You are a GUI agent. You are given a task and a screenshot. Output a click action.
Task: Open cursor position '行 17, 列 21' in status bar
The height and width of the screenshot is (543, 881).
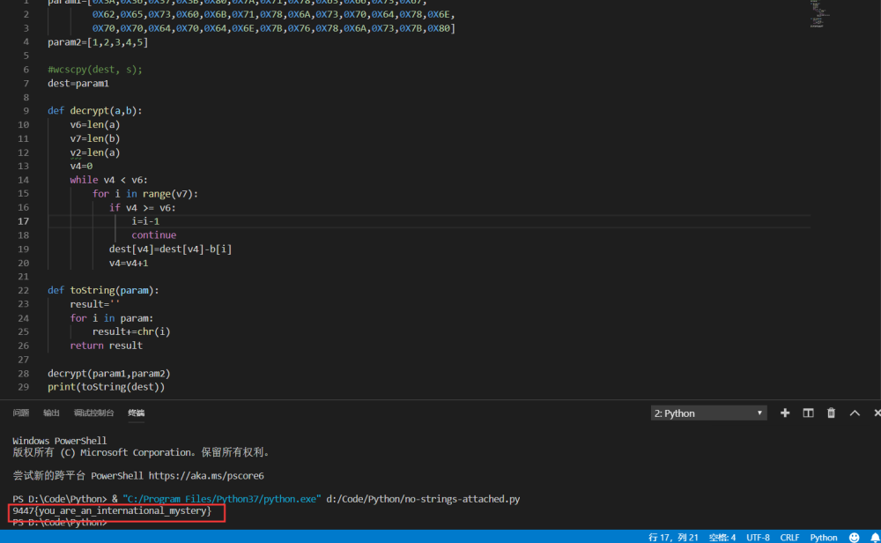tap(673, 538)
